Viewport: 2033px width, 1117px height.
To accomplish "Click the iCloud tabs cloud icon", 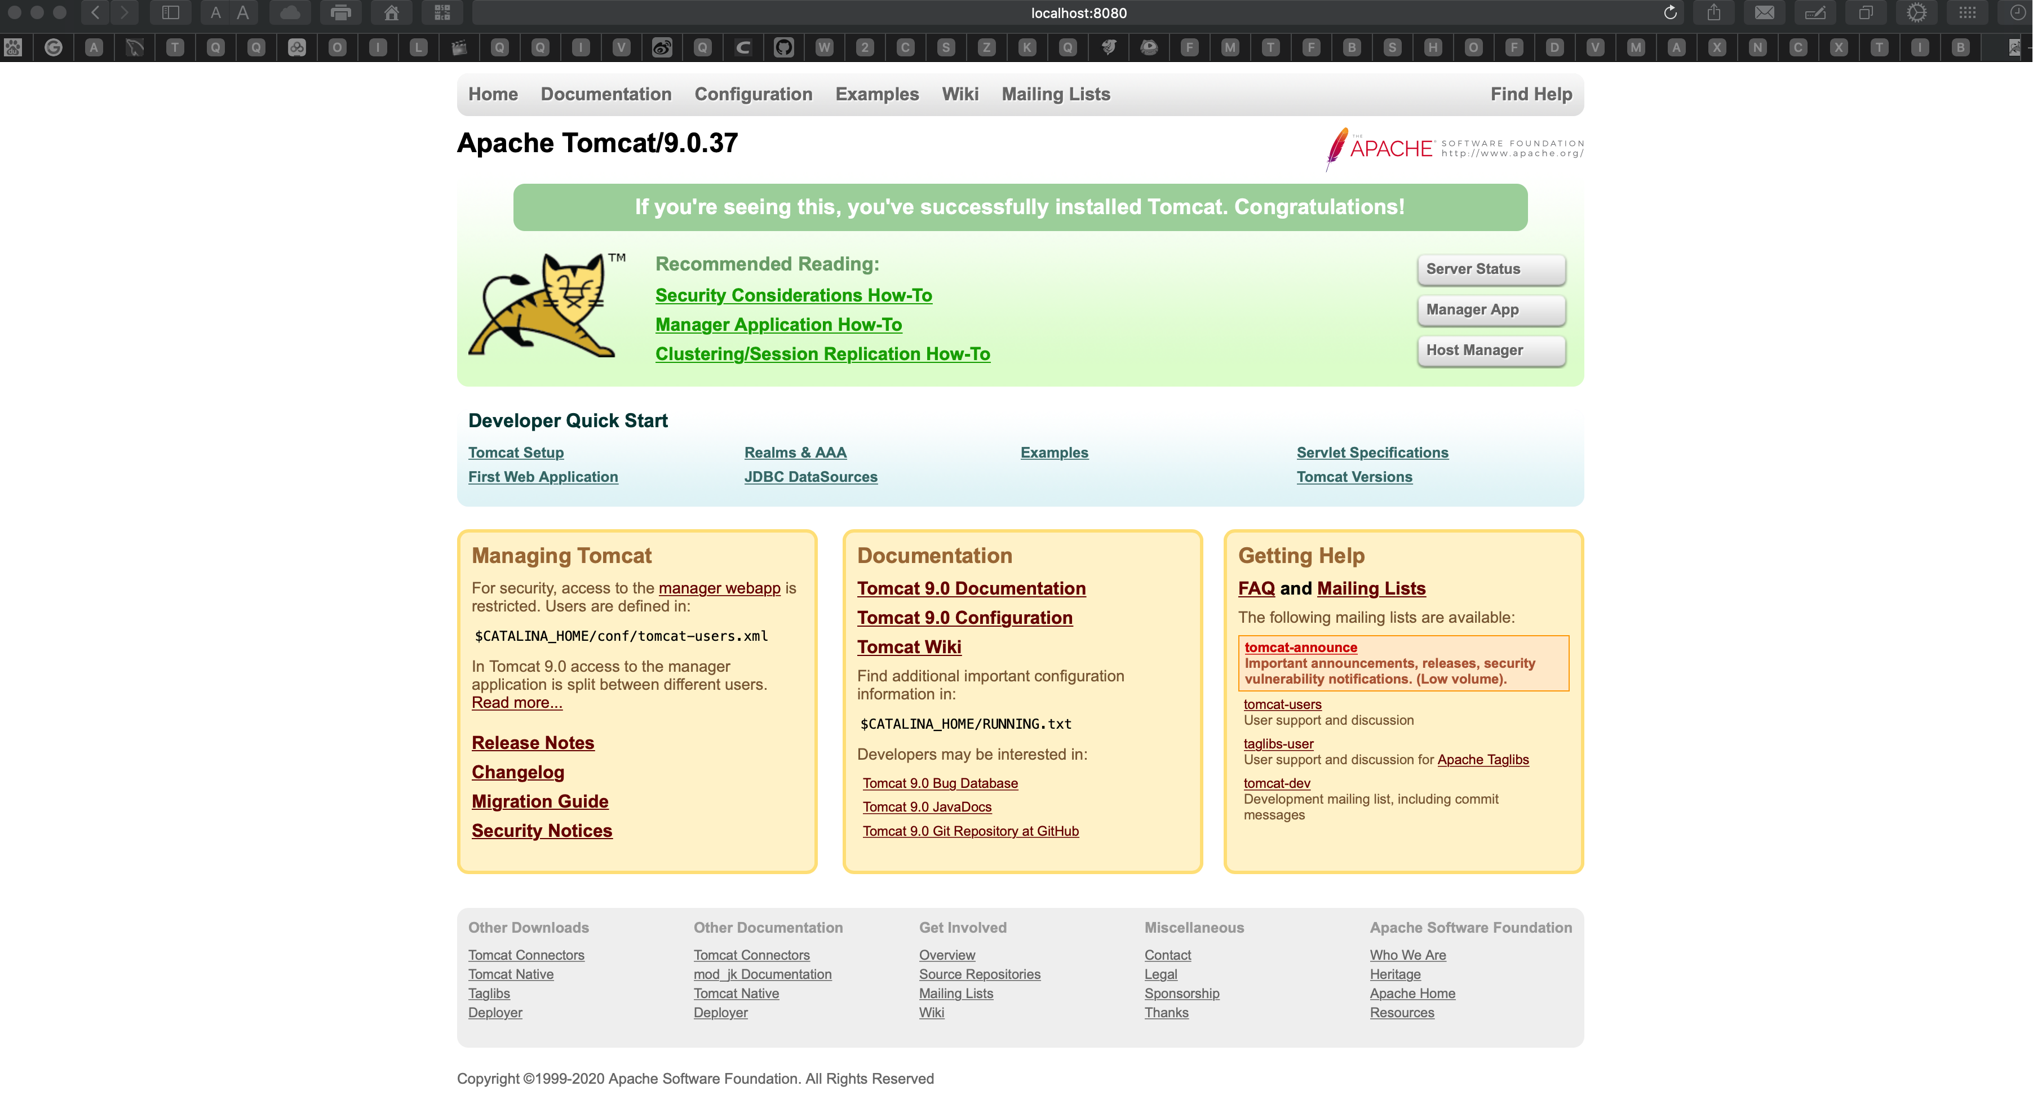I will 290,12.
